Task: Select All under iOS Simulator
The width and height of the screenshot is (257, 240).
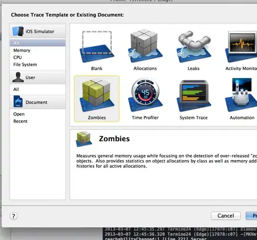Action: pyautogui.click(x=38, y=43)
